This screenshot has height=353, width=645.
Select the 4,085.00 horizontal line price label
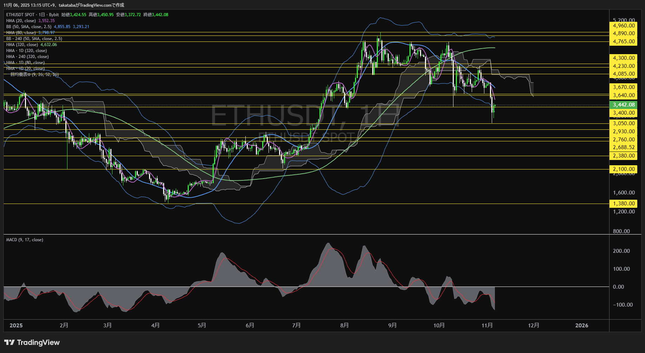coord(624,74)
